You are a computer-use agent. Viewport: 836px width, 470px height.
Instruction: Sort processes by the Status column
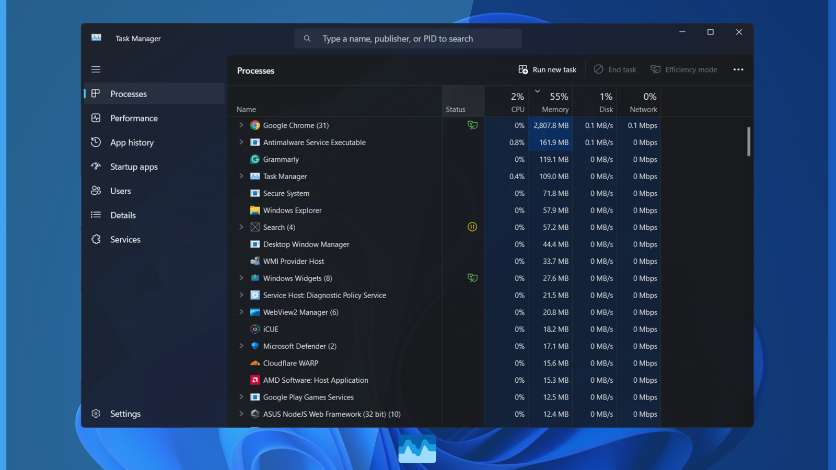463,101
